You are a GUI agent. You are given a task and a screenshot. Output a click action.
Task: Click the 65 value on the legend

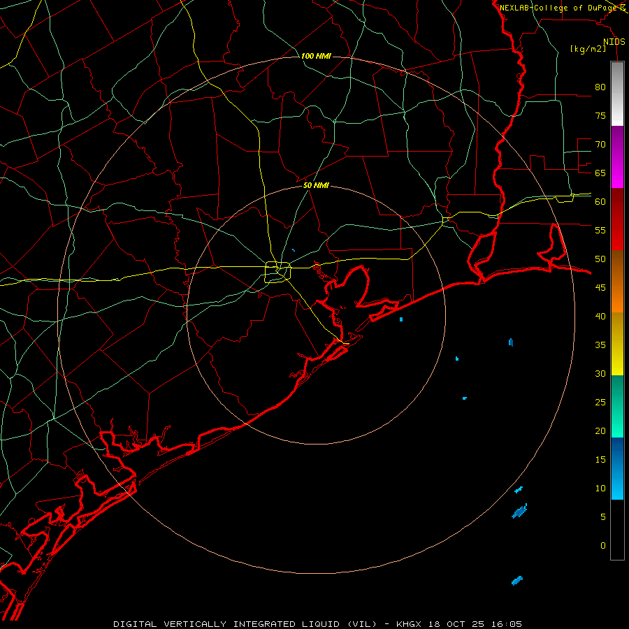click(x=600, y=173)
